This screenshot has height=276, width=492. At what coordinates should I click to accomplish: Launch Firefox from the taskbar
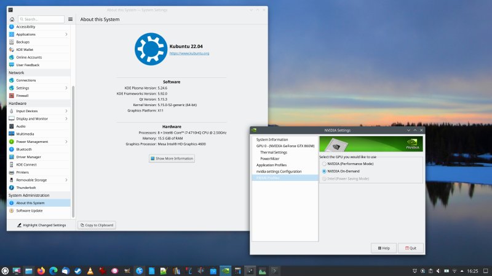pyautogui.click(x=41, y=270)
